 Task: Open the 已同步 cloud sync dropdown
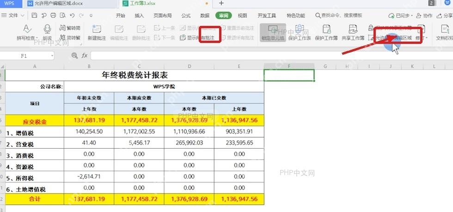point(400,16)
